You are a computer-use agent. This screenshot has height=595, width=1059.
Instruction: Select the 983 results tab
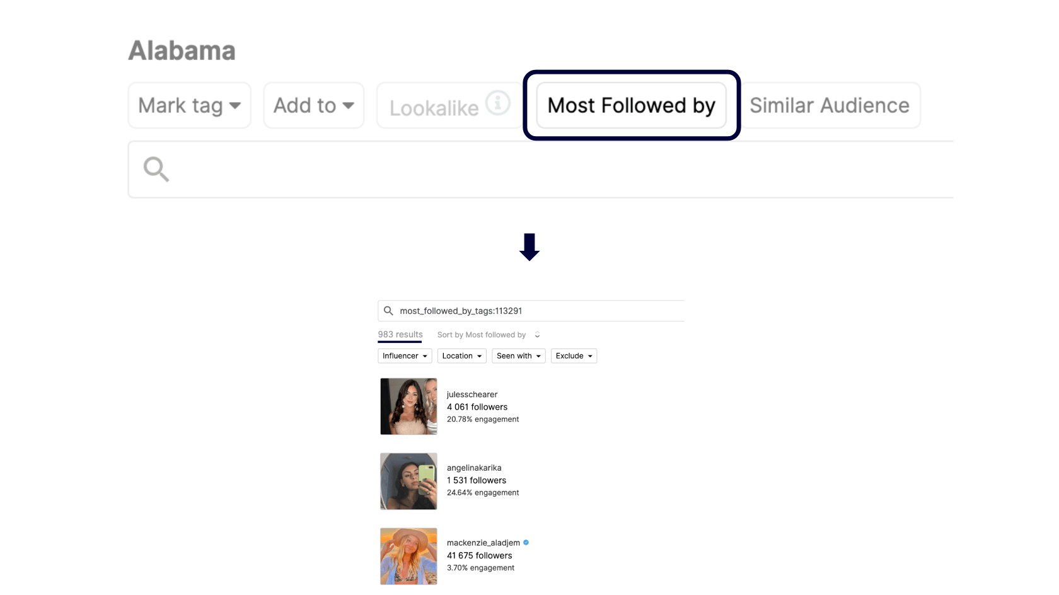coord(400,335)
